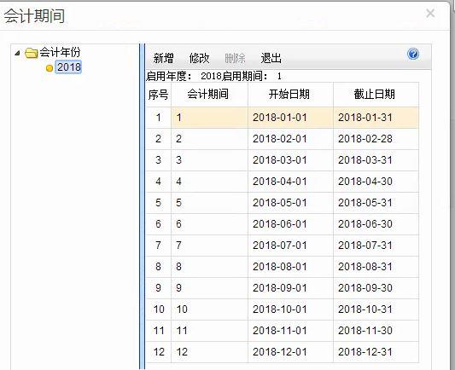Select the 会计年份 tree label

(60, 52)
